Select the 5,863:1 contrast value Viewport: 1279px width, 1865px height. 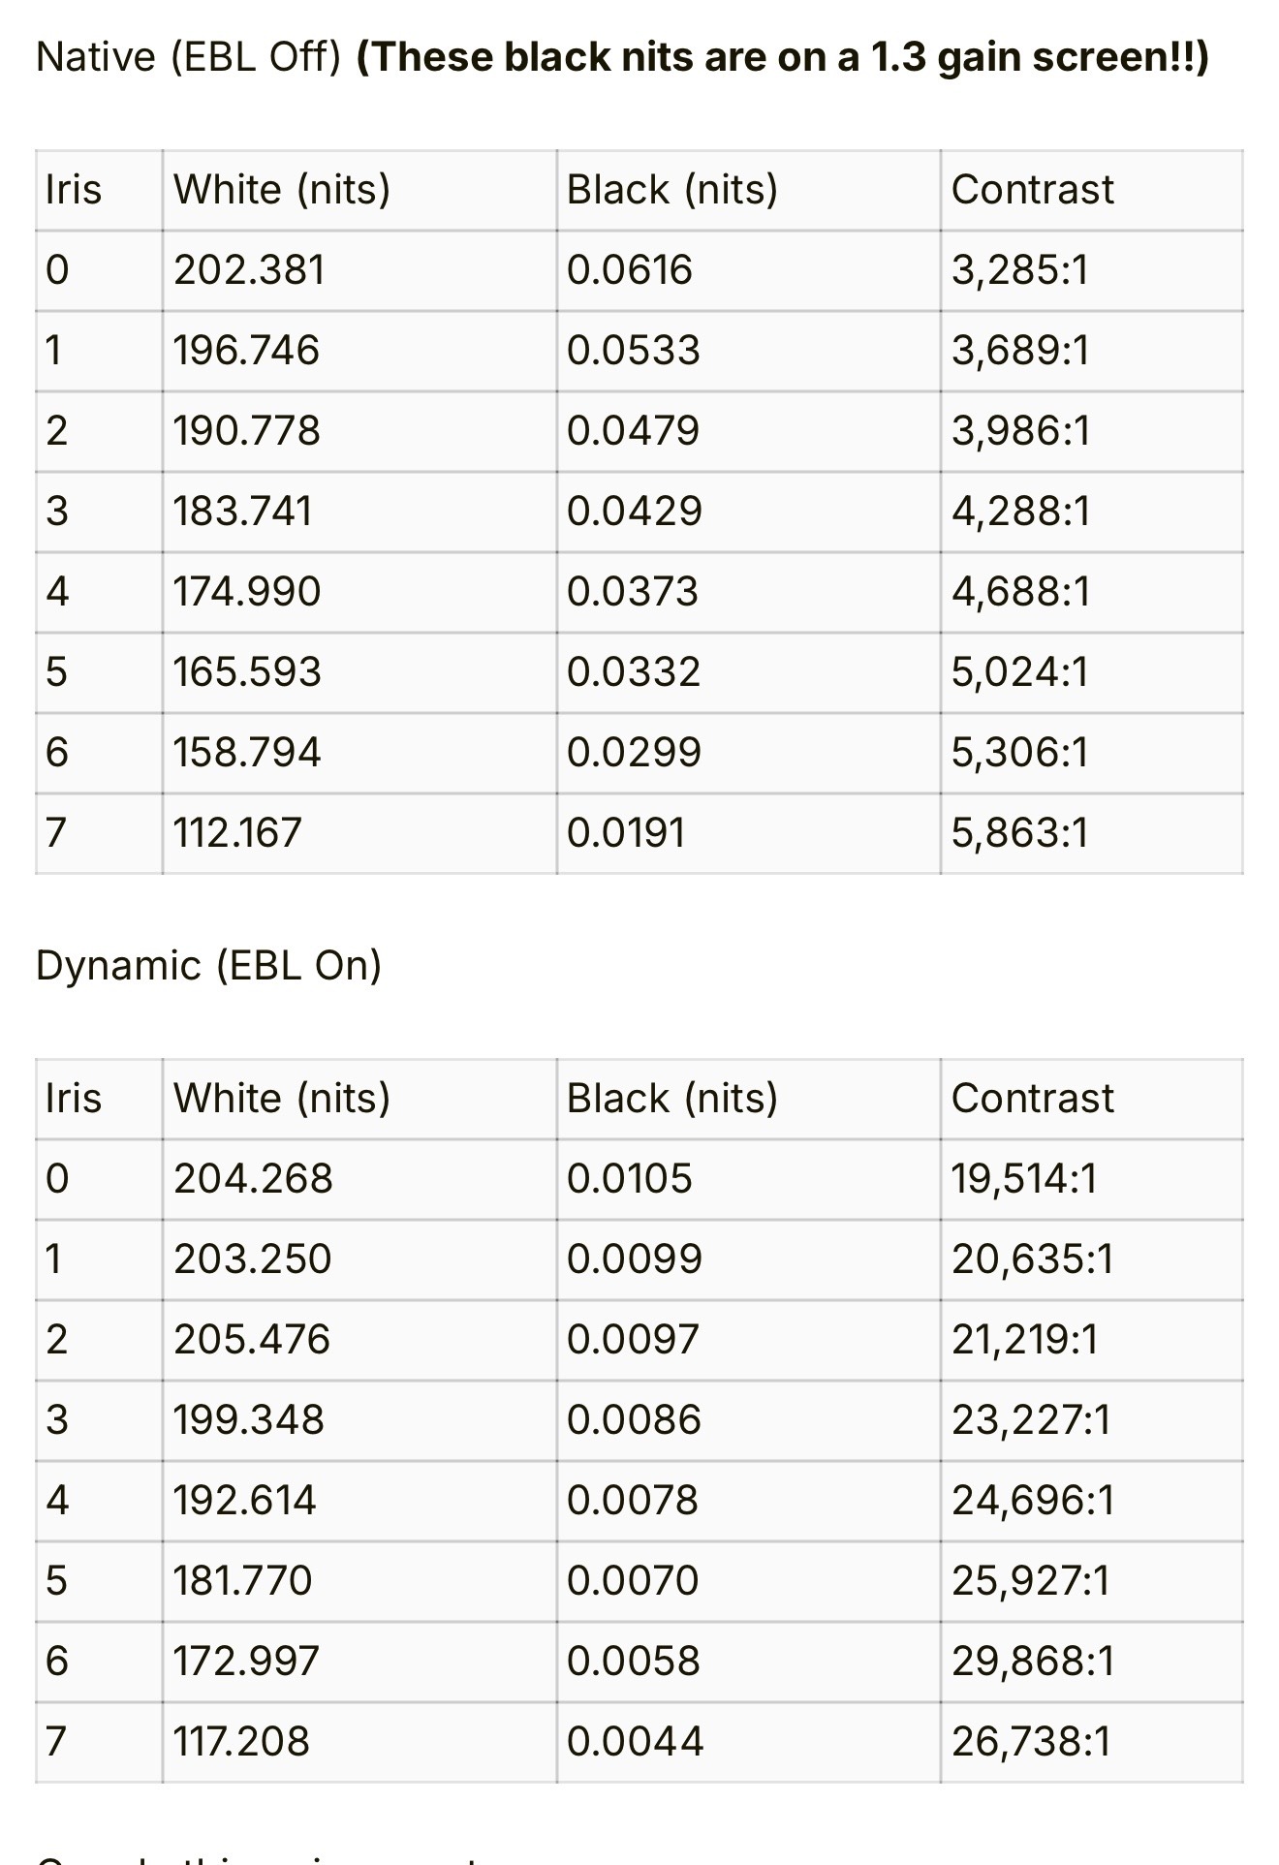pos(1020,833)
